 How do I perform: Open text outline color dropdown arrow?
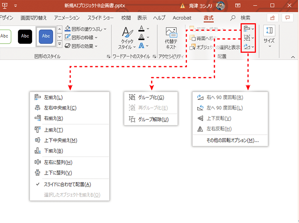click(x=148, y=37)
